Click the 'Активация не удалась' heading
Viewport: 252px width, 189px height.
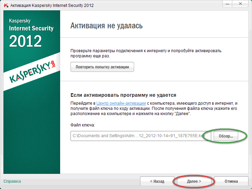(x=106, y=26)
